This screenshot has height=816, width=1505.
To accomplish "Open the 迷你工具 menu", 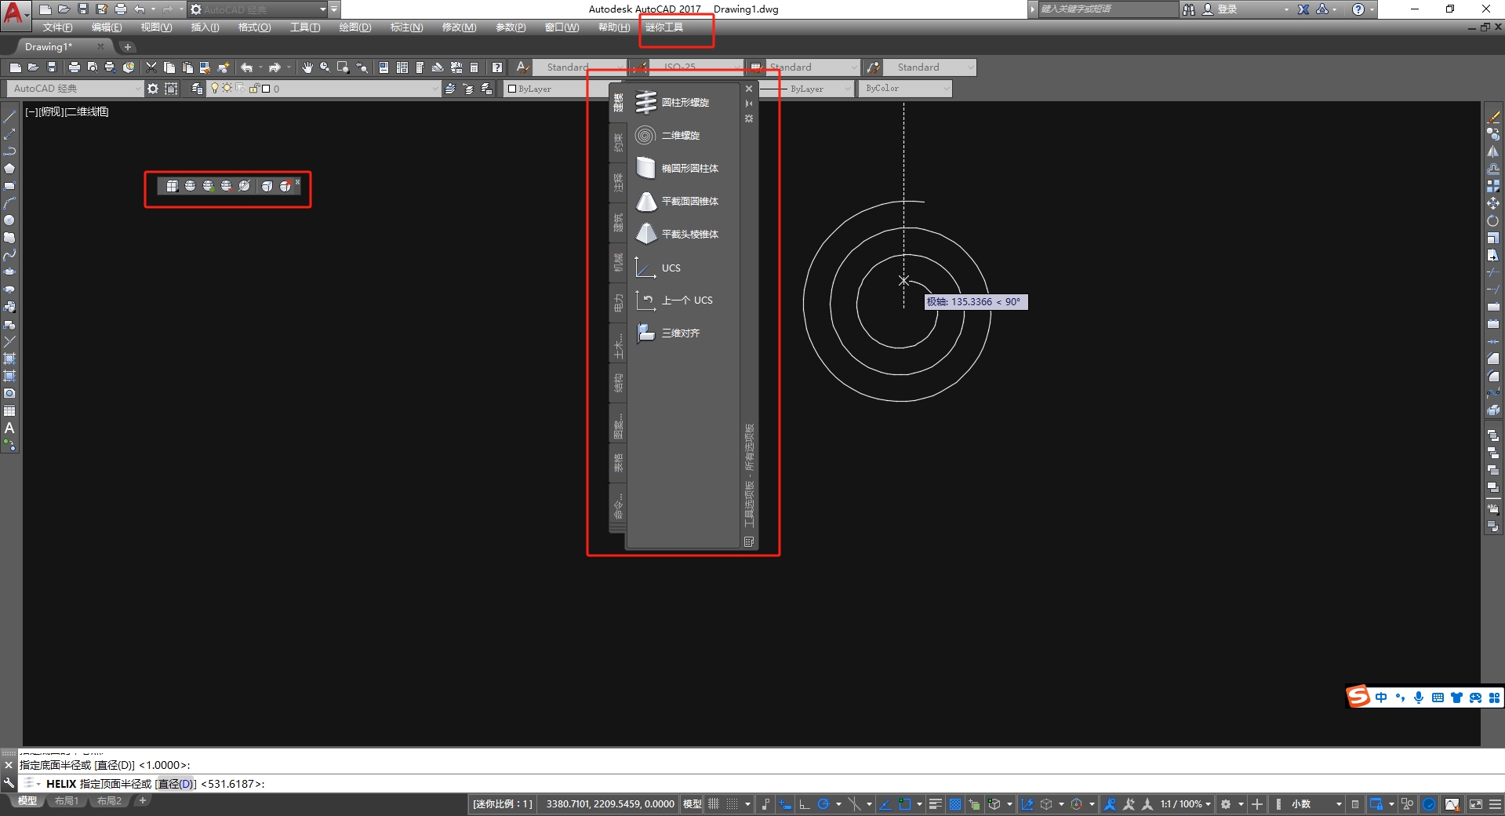I will 664,27.
